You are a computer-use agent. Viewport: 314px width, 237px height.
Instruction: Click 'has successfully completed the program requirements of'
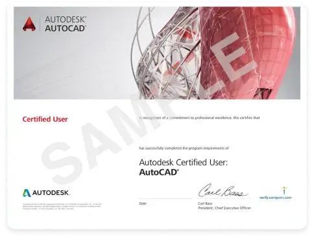(184, 148)
